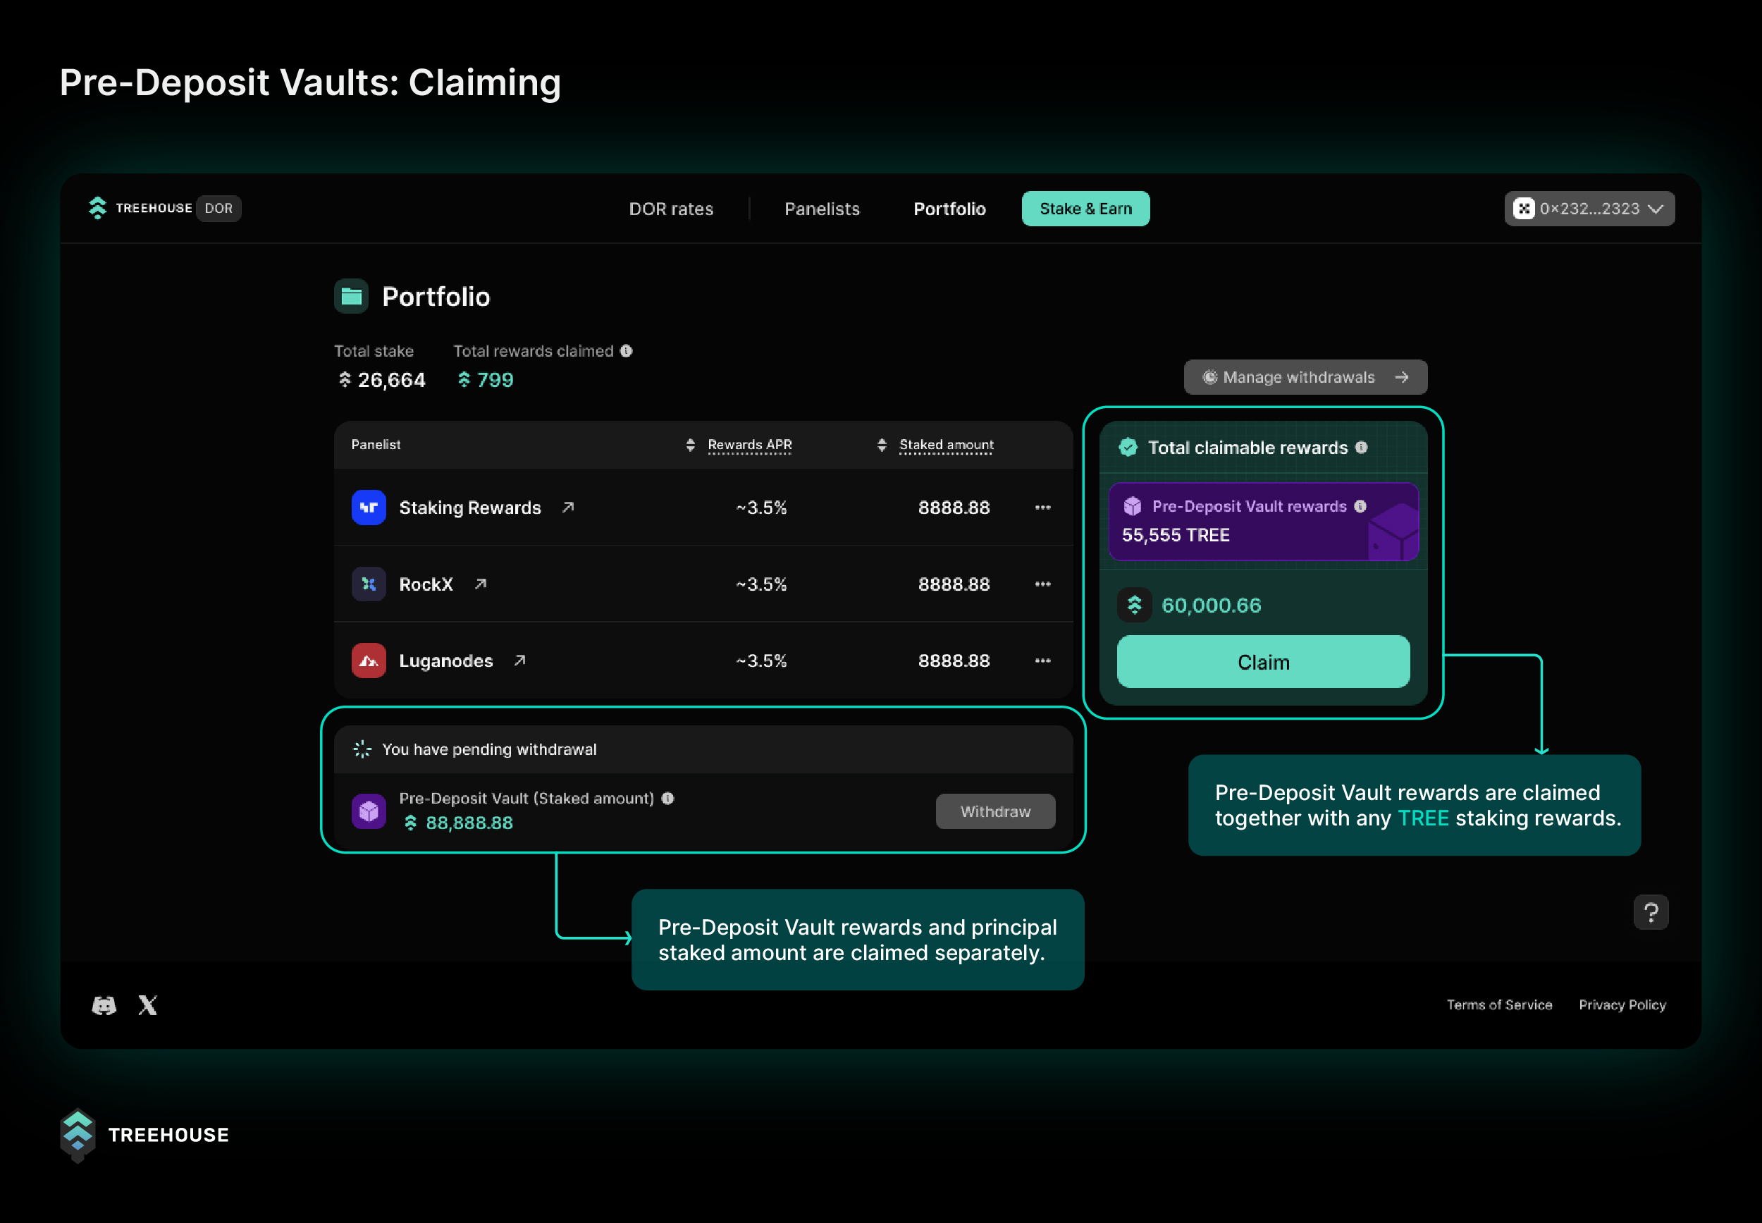Switch to the Panelists tab
Image resolution: width=1762 pixels, height=1223 pixels.
pyautogui.click(x=821, y=209)
